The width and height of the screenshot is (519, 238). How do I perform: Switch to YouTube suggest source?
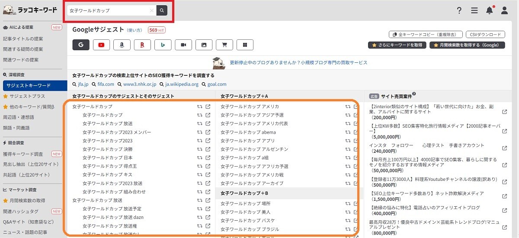click(101, 45)
